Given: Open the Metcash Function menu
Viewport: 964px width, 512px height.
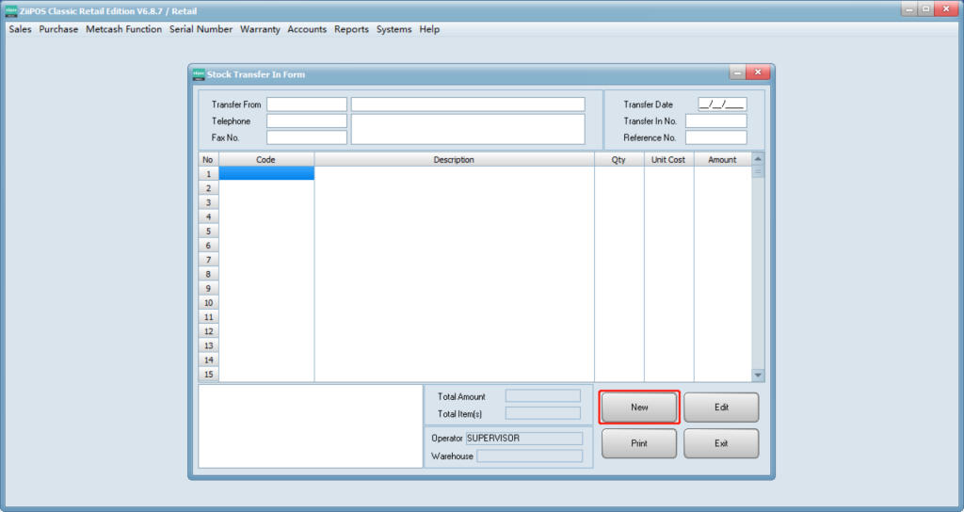Looking at the screenshot, I should pyautogui.click(x=123, y=29).
